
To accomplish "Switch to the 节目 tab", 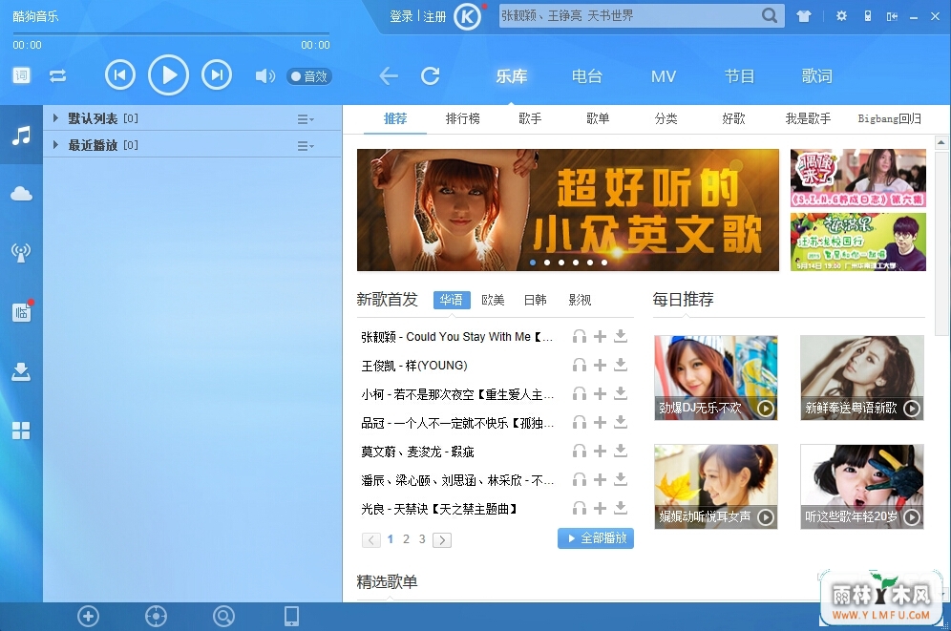I will coord(740,76).
